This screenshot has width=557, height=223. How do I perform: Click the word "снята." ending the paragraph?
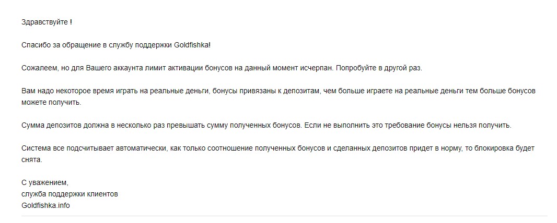tap(31, 160)
